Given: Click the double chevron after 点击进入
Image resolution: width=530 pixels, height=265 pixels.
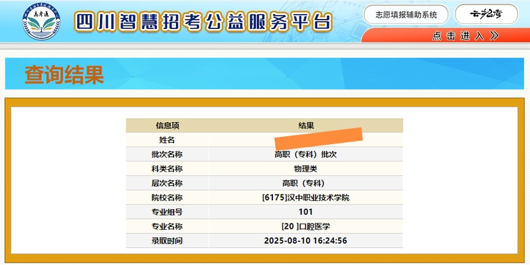Looking at the screenshot, I should [495, 36].
